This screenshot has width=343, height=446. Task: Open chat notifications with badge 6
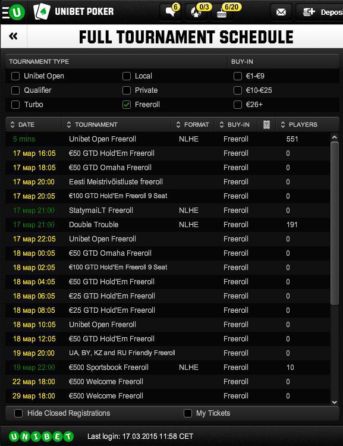point(171,12)
